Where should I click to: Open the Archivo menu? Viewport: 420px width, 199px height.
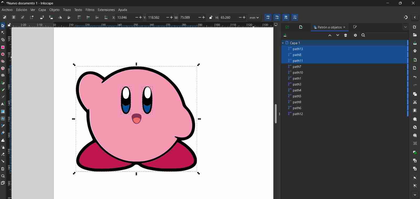(7, 10)
